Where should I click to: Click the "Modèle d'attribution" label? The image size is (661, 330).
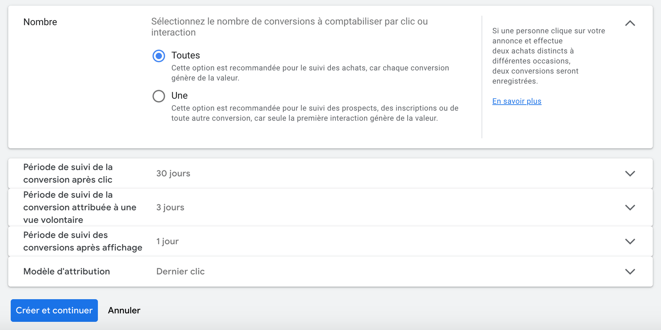click(66, 272)
